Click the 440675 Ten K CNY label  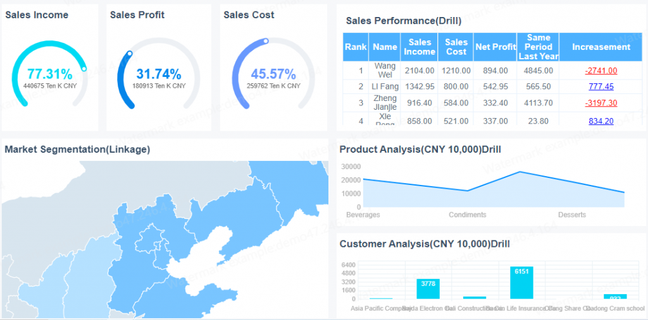(49, 86)
